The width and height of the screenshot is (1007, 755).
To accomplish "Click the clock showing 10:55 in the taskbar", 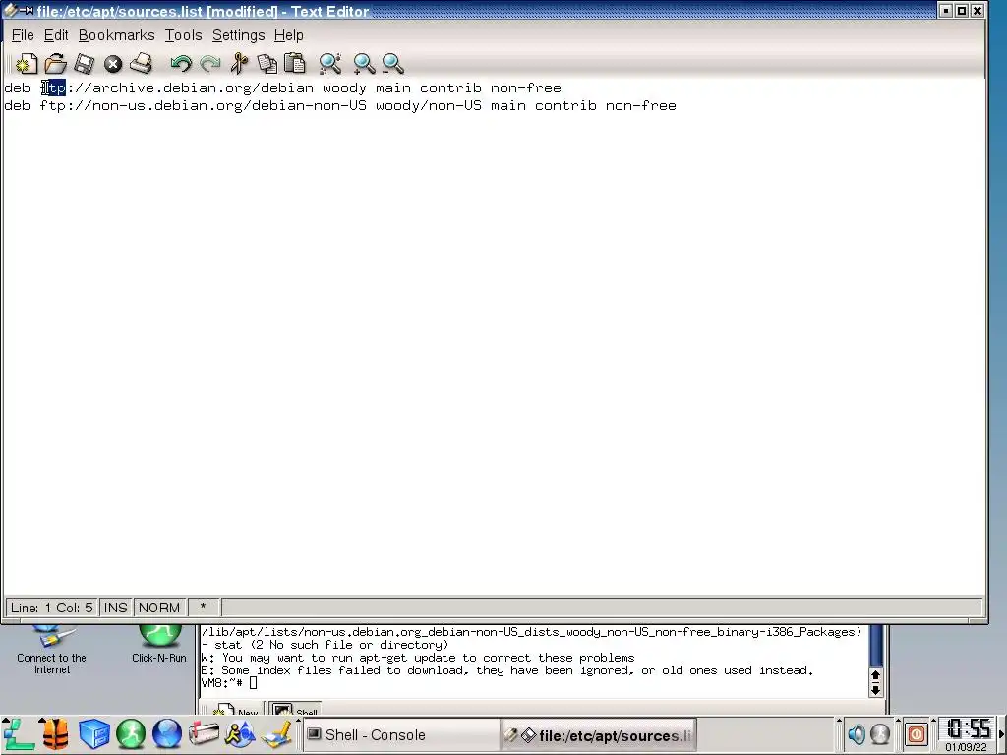I will (x=969, y=729).
